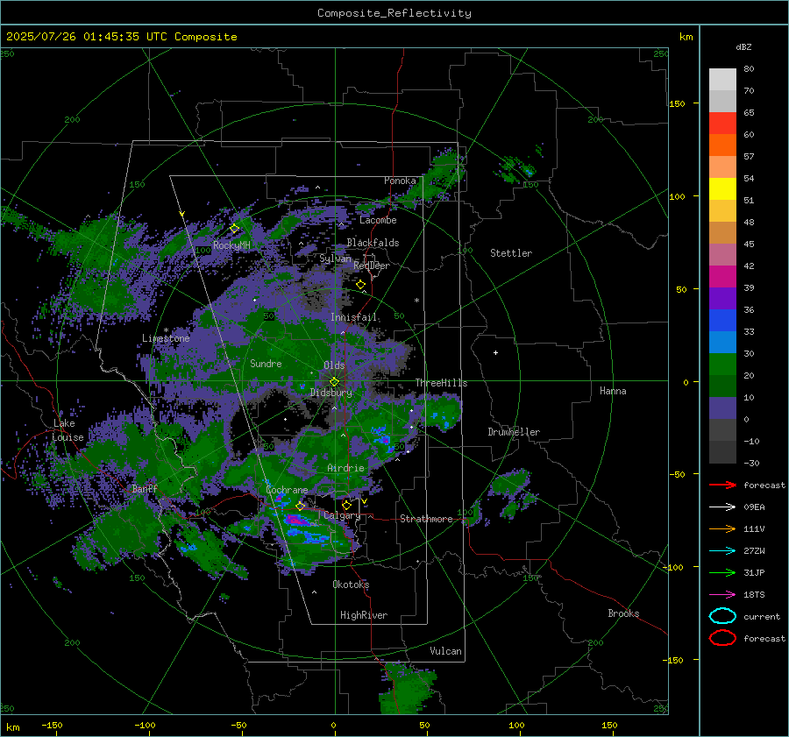Click the Banff label on map
This screenshot has height=737, width=789.
[x=145, y=488]
